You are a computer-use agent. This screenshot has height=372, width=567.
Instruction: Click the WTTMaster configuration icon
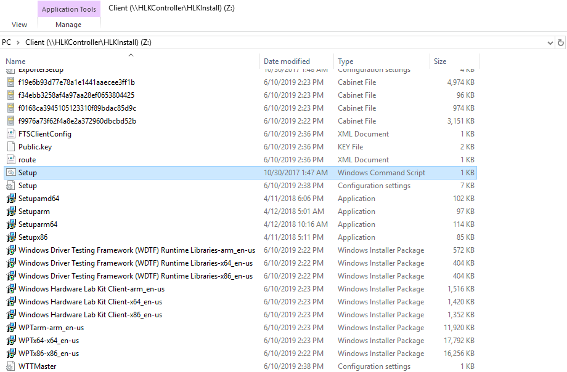pos(11,366)
